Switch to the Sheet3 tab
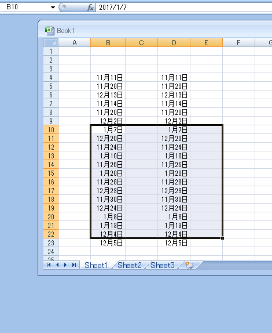The image size is (272, 333). click(163, 265)
